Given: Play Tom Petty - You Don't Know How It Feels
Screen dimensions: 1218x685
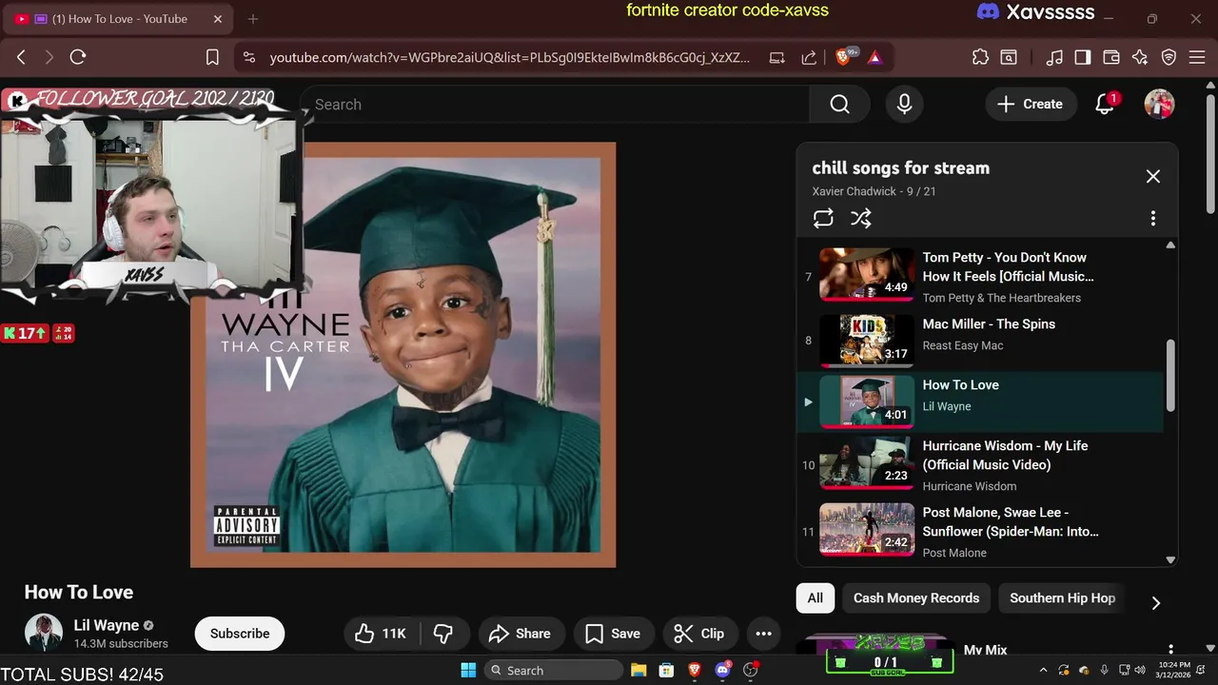Looking at the screenshot, I should 980,277.
